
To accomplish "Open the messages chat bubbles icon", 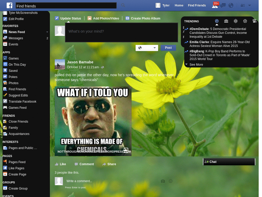I will pos(223,6).
